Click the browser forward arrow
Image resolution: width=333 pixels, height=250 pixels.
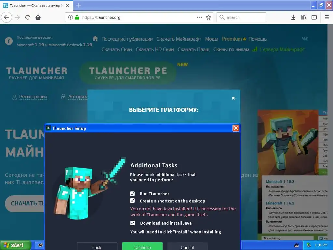point(18,18)
